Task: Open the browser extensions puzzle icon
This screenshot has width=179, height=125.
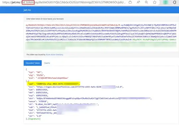Action: (175, 2)
